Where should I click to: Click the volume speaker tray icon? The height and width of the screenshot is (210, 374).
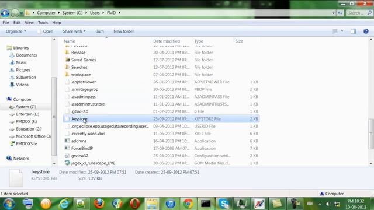(x=328, y=204)
